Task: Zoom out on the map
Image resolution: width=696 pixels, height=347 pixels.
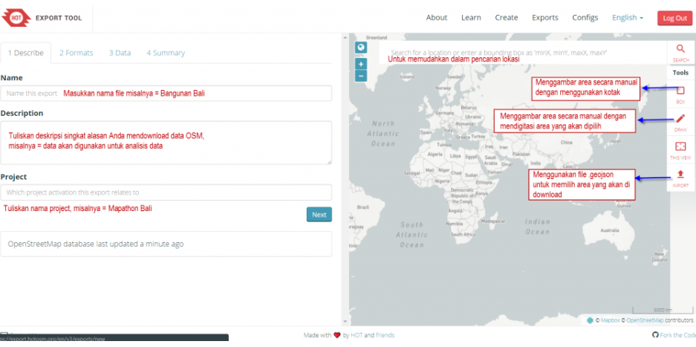Action: (x=361, y=76)
